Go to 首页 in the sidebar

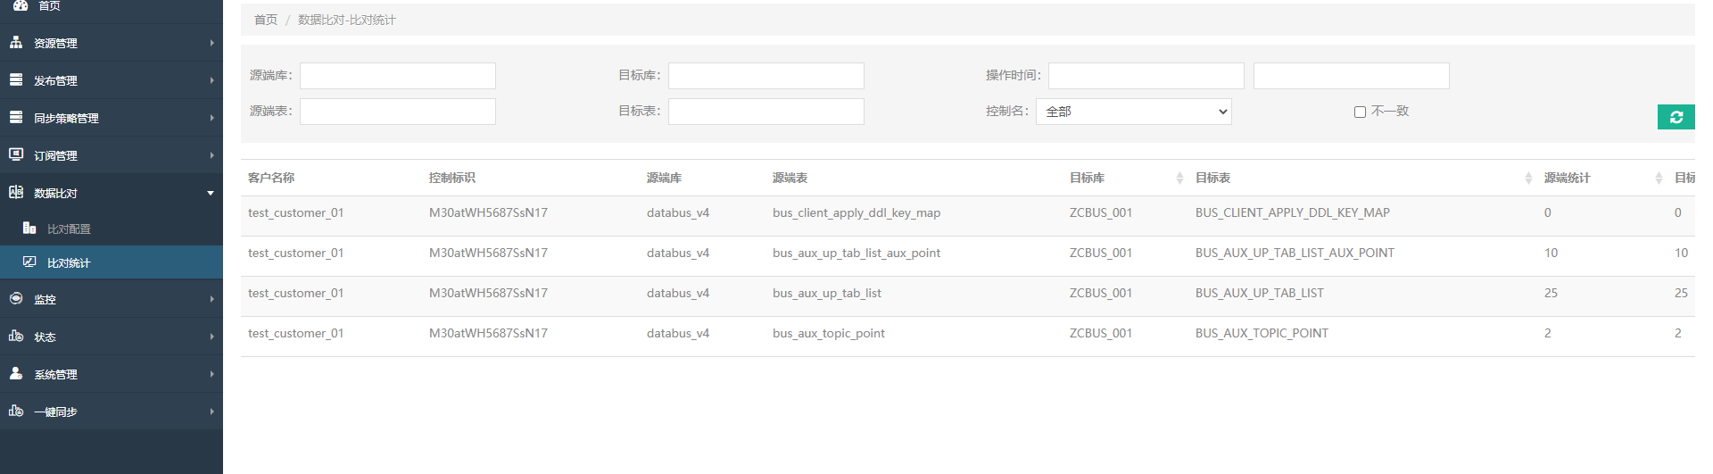pyautogui.click(x=49, y=6)
